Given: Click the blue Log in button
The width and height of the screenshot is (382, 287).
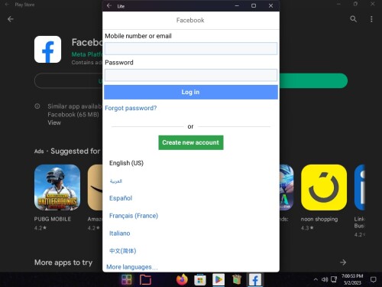Looking at the screenshot, I should pos(191,92).
